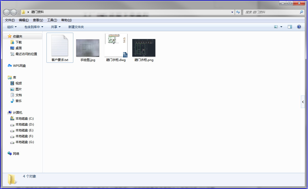Click the 趟门衣柜.dwg file name
308x189 pixels.
pos(116,60)
